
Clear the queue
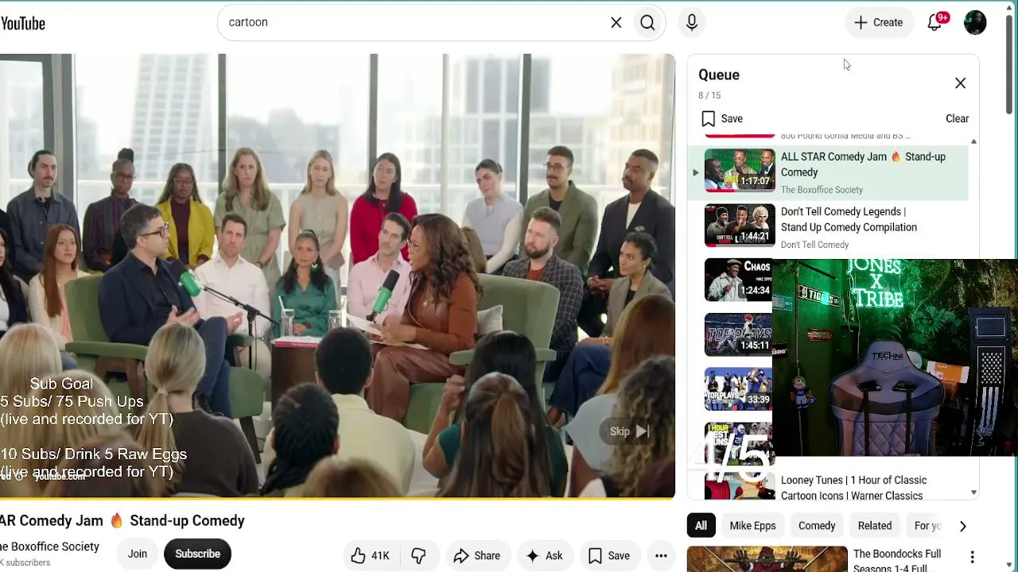(957, 118)
